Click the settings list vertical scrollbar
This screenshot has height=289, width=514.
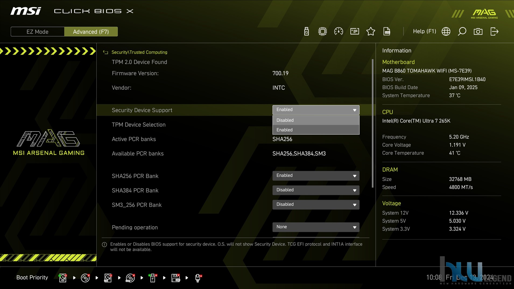(373, 124)
